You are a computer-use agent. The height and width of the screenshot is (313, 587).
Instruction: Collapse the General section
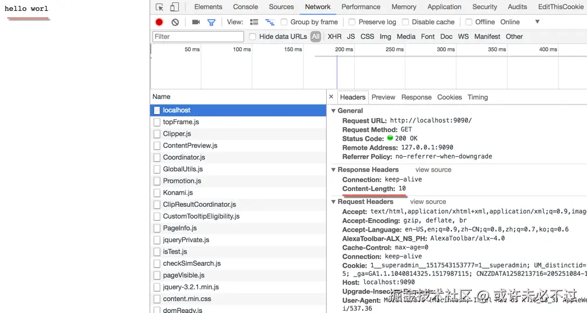pyautogui.click(x=333, y=111)
